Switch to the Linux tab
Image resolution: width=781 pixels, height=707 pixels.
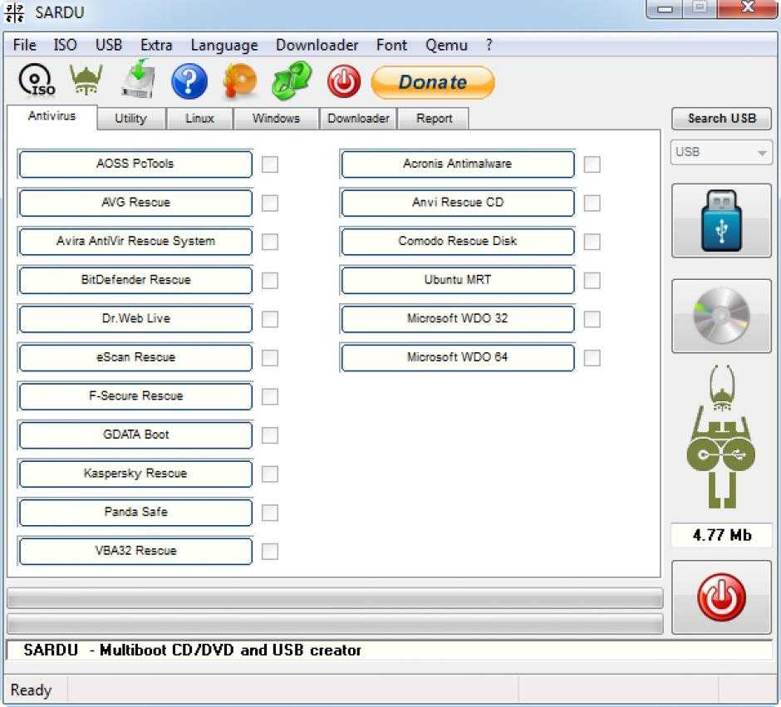199,119
